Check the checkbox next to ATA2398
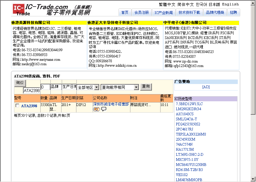 [x=17, y=105]
